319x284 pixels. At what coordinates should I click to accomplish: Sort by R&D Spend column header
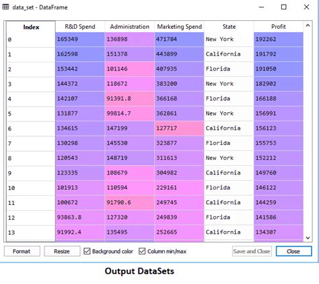80,27
